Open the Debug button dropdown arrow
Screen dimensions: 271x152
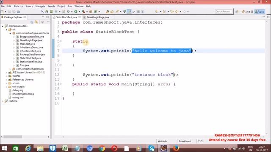[72, 11]
